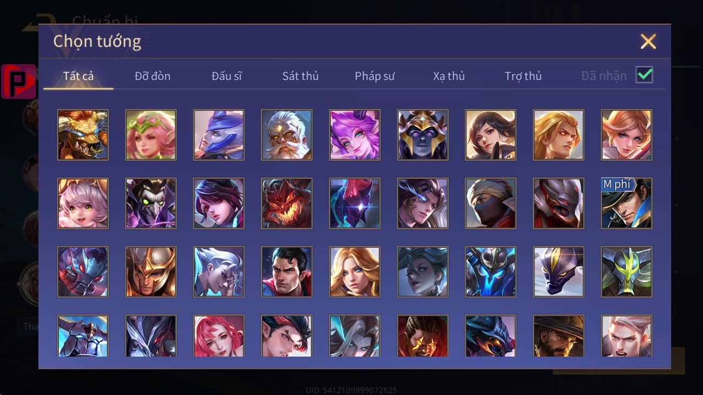Image resolution: width=703 pixels, height=395 pixels.
Task: Toggle the Đã nhận checkbox
Action: tap(644, 75)
